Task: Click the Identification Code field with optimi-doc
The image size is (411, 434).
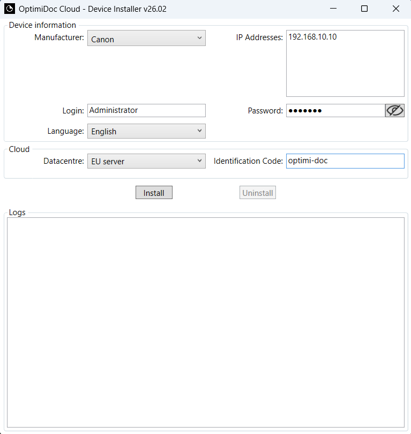Action: (x=345, y=161)
